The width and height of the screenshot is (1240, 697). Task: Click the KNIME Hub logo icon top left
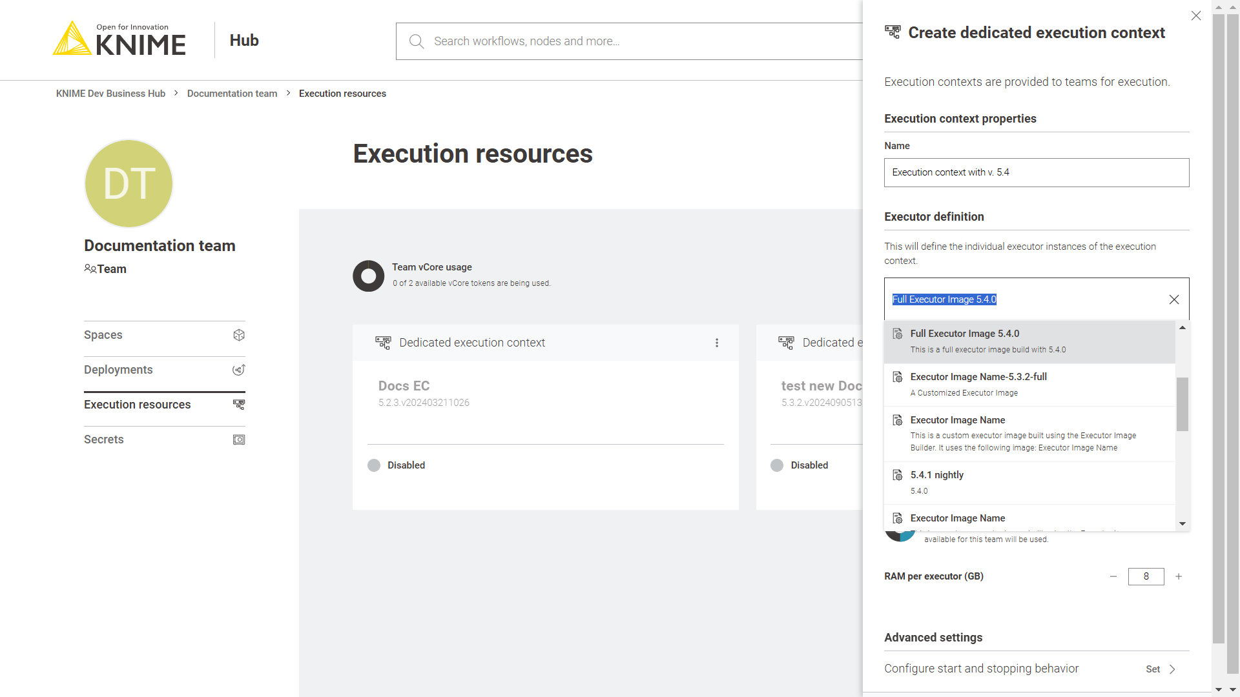click(x=72, y=39)
